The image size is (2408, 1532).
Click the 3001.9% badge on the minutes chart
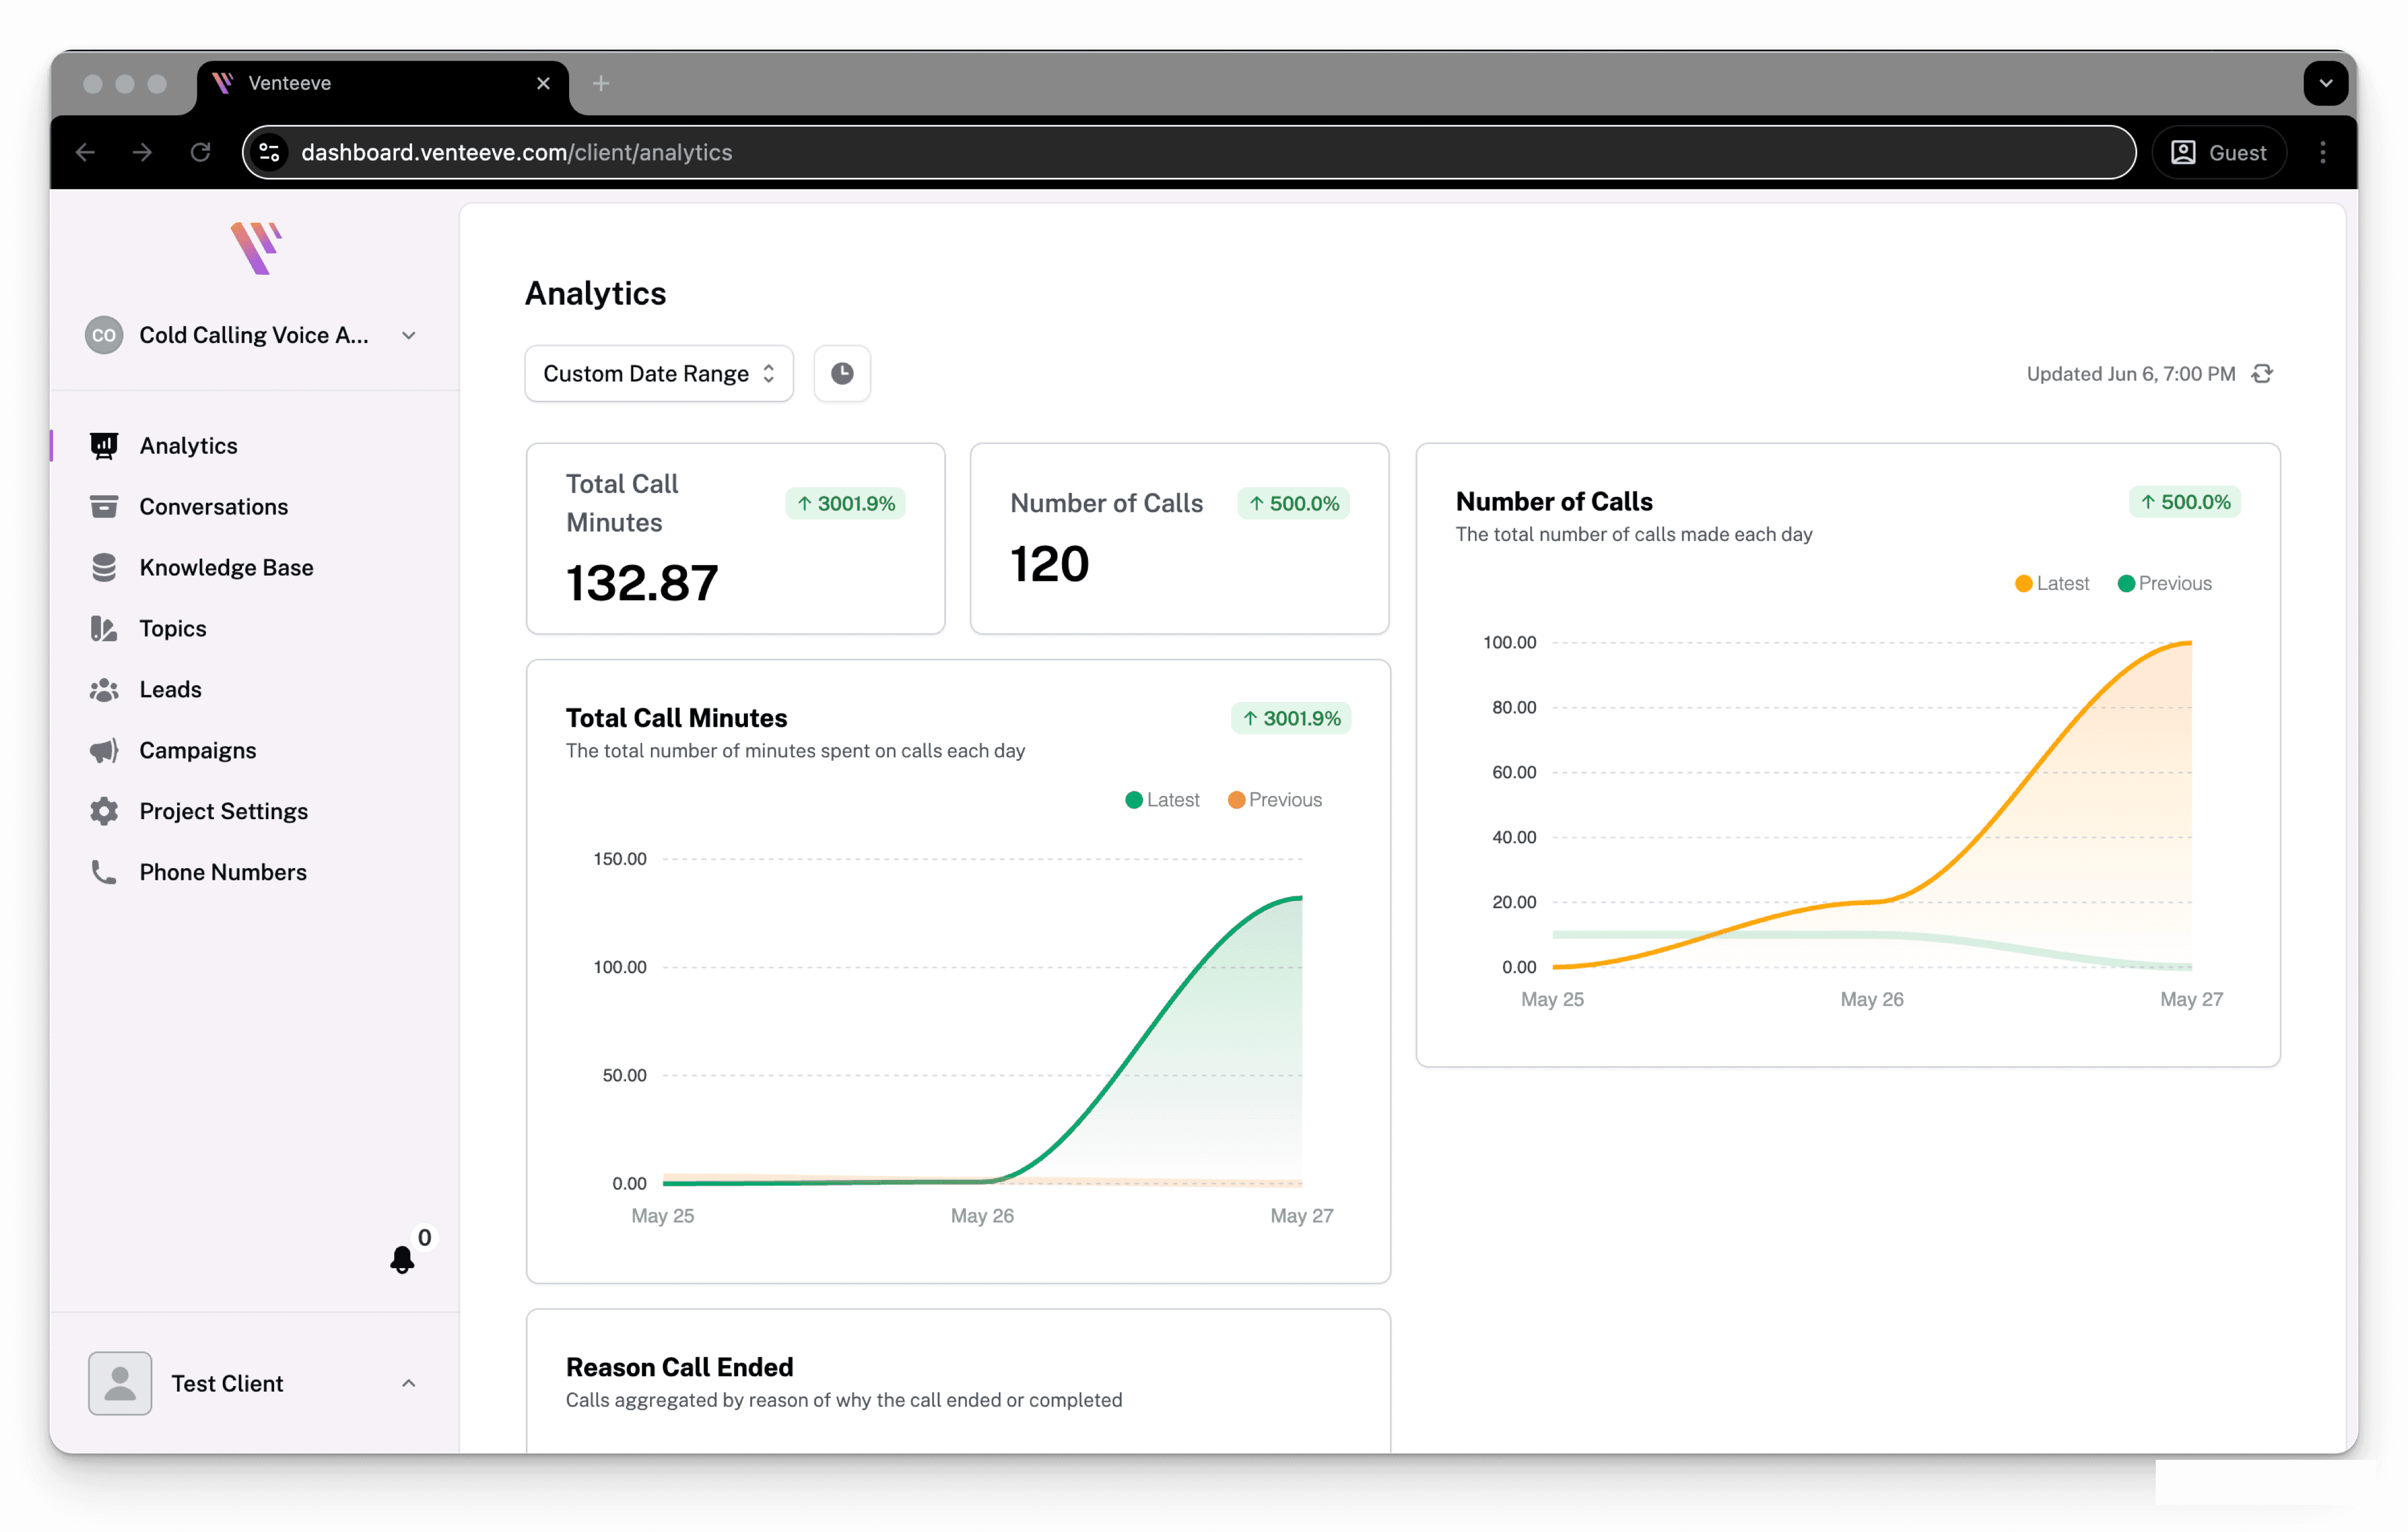[x=1291, y=719]
